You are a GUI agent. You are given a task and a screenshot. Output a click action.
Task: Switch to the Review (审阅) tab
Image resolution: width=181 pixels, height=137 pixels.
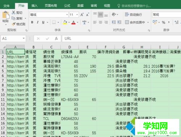click(x=94, y=6)
